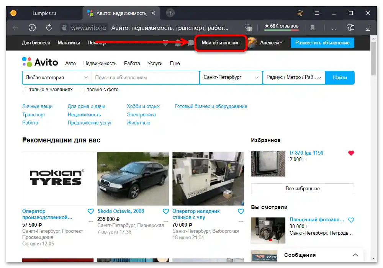Screen dimensions: 383x268
Task: Click the browser back arrow
Action: click(15, 28)
